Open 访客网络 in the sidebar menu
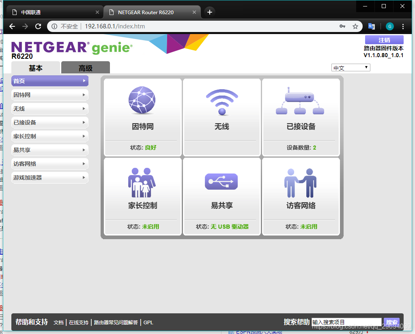The height and width of the screenshot is (334, 415). coord(50,164)
